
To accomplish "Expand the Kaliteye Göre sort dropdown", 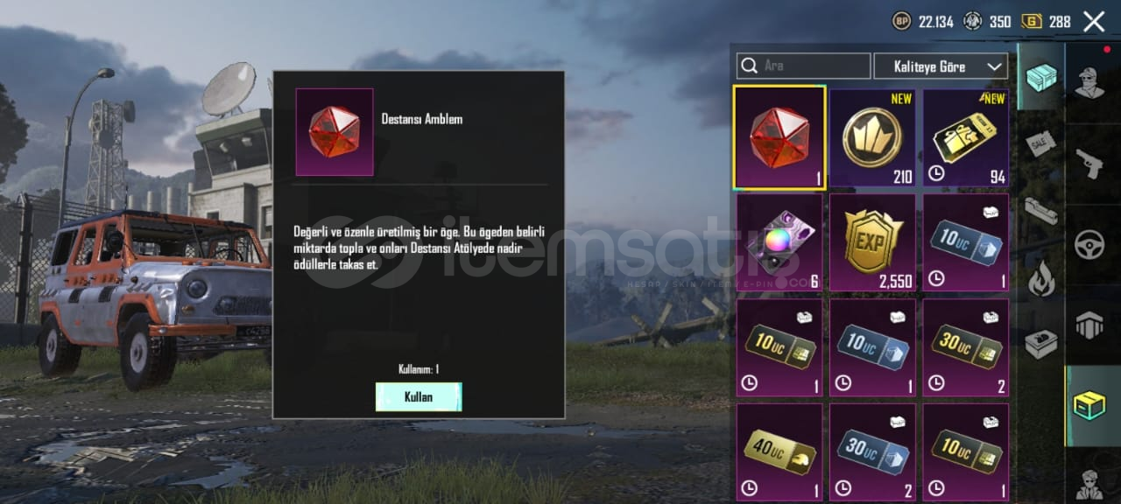I will click(x=941, y=66).
